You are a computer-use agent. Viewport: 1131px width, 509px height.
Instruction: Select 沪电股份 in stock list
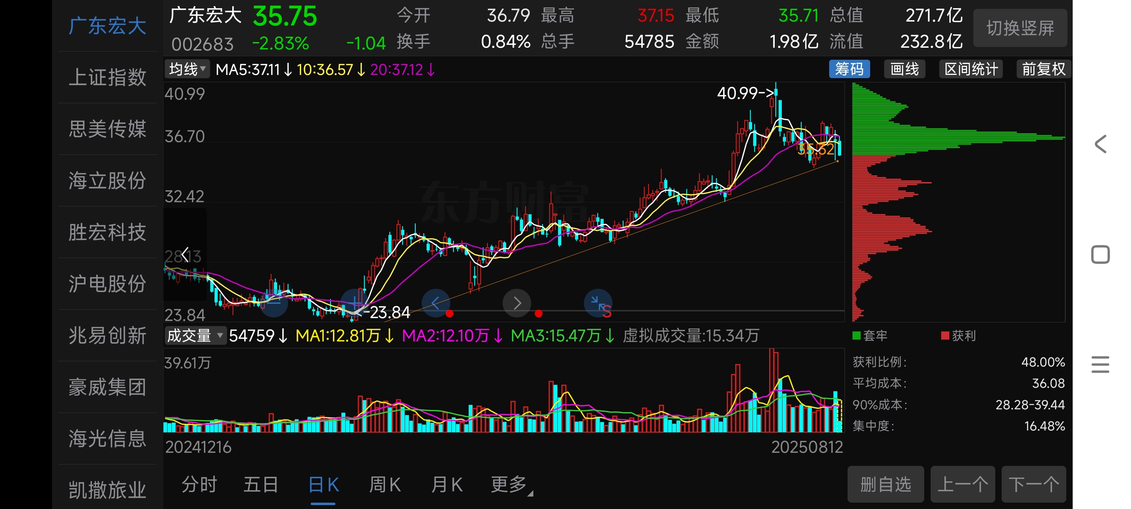click(107, 284)
